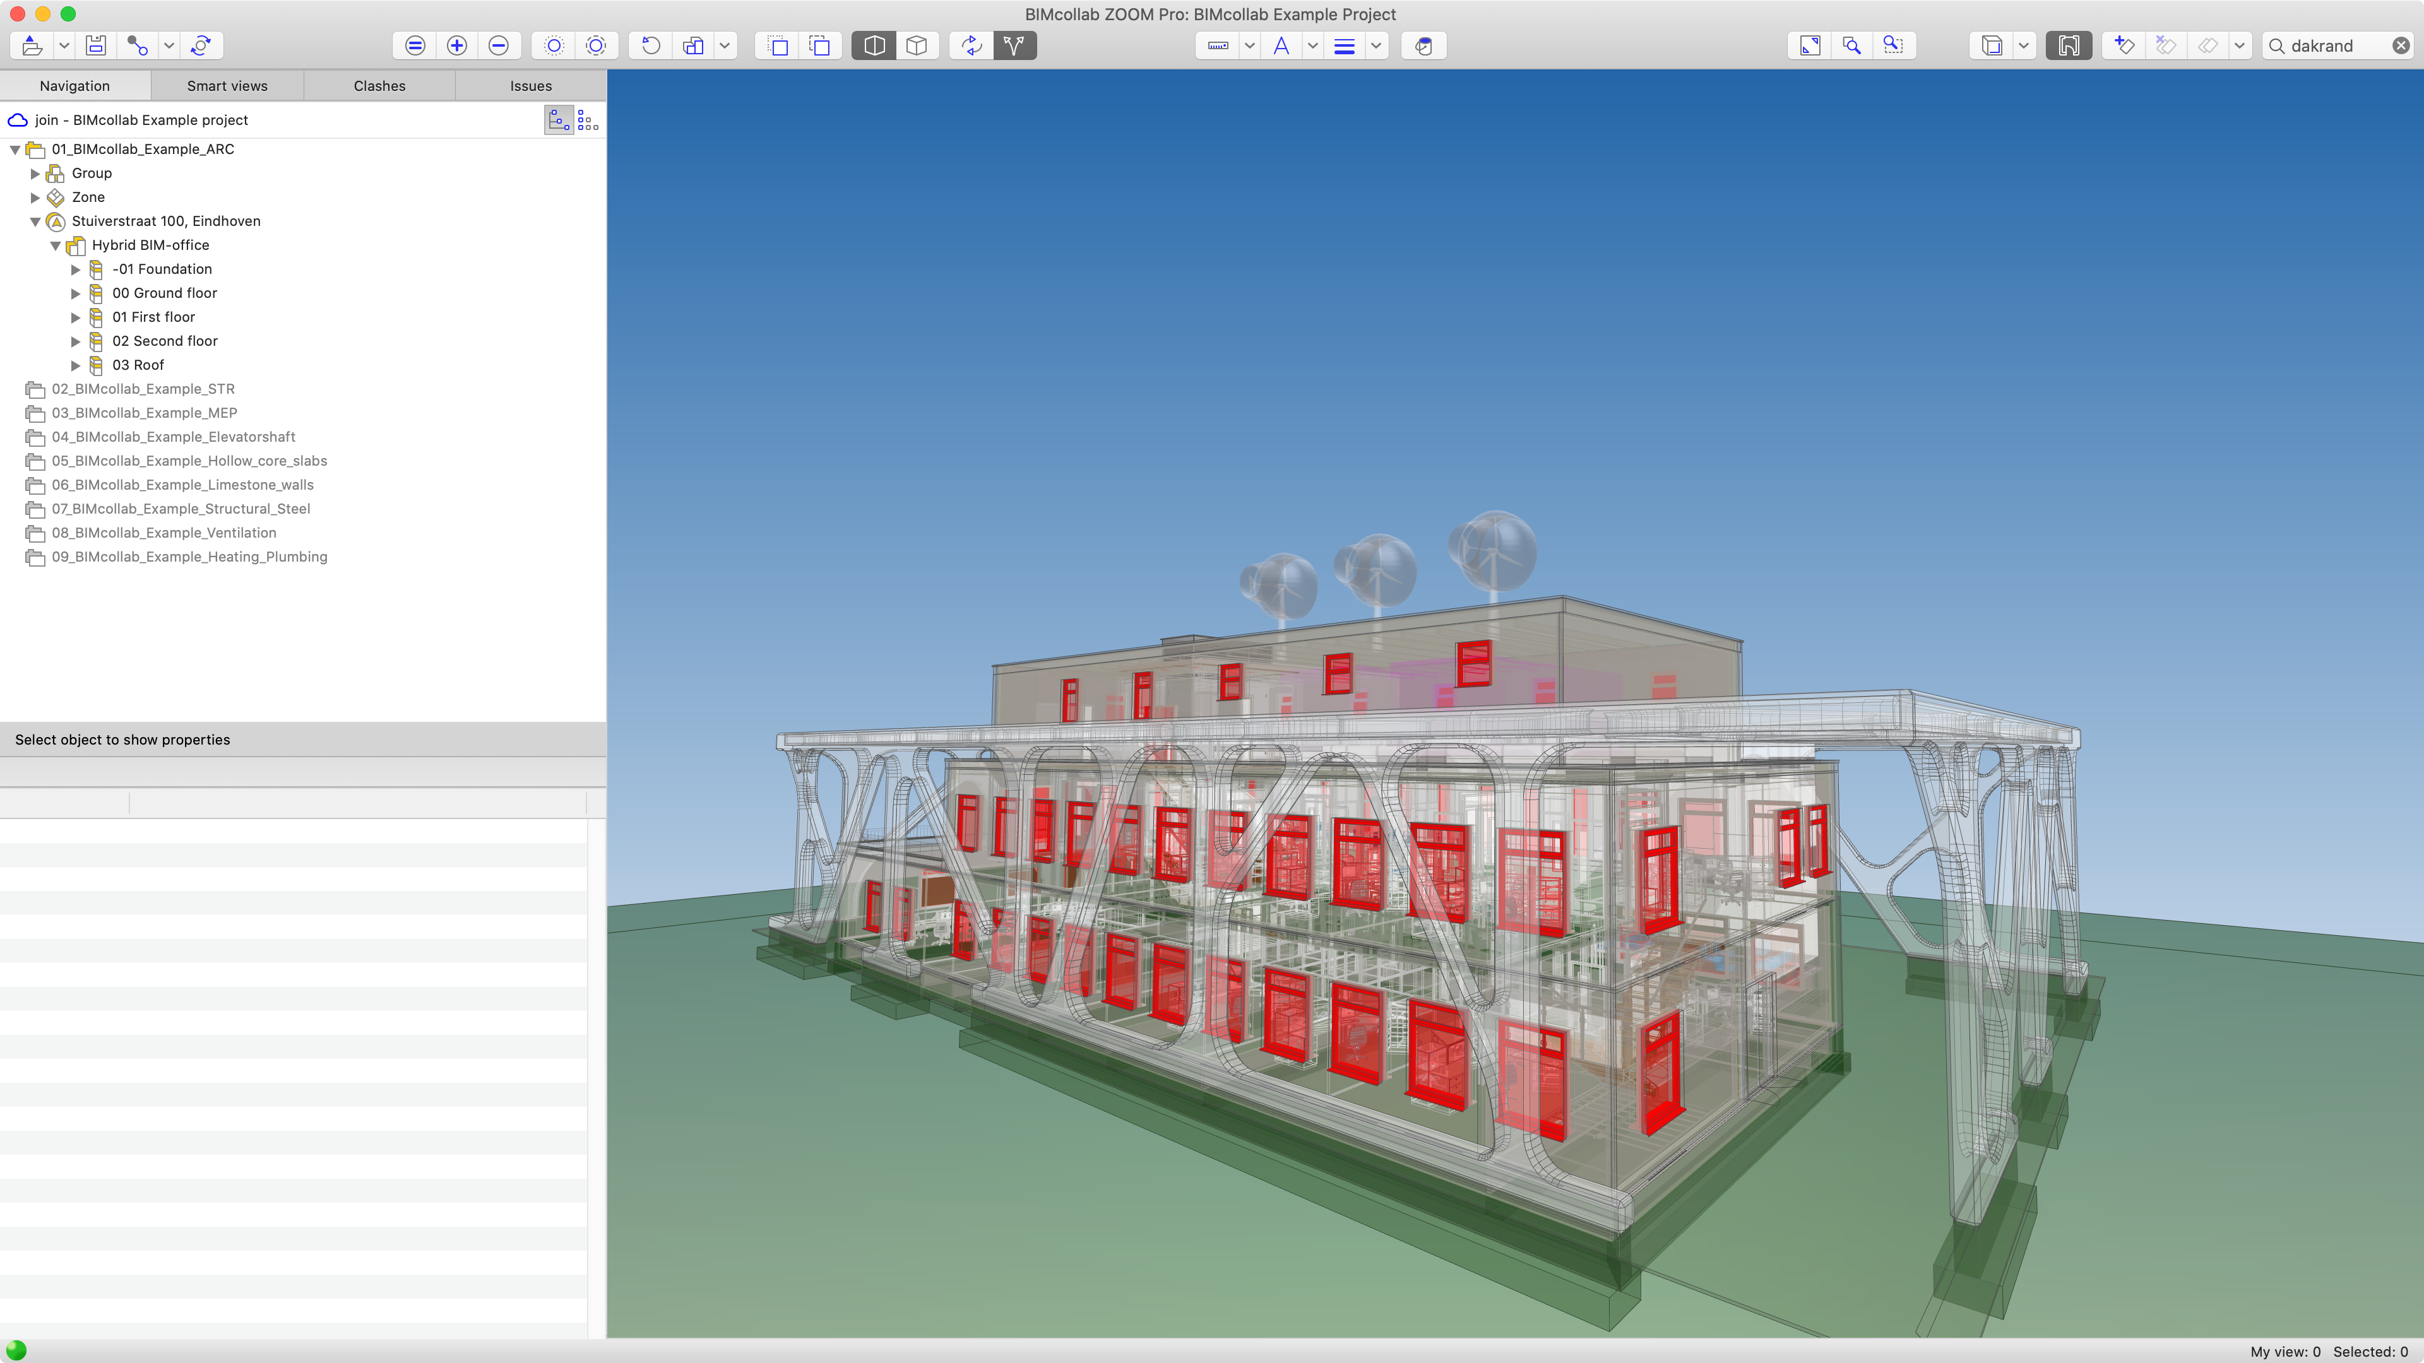The width and height of the screenshot is (2424, 1363).
Task: Switch to the Clashes tab
Action: point(379,86)
